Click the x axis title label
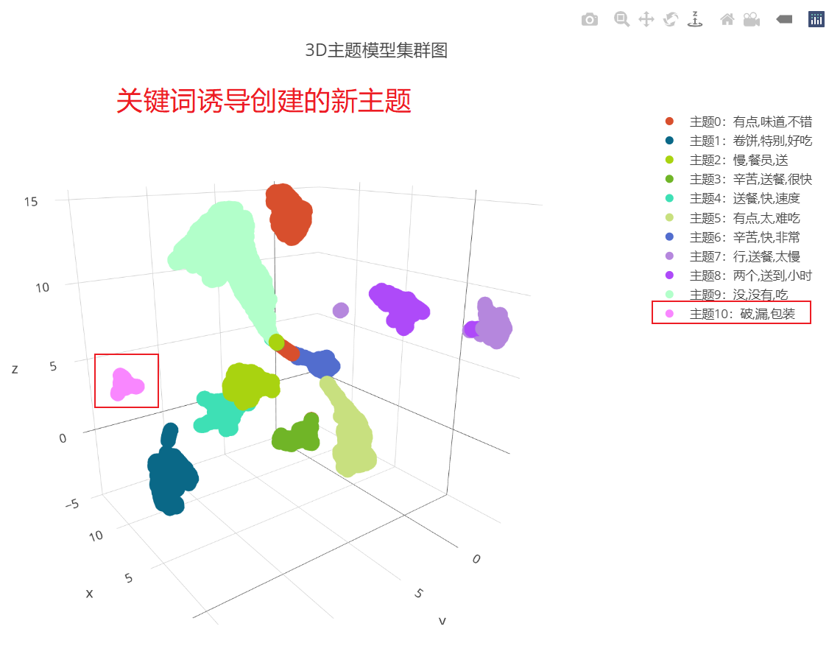This screenshot has height=646, width=829. point(89,593)
